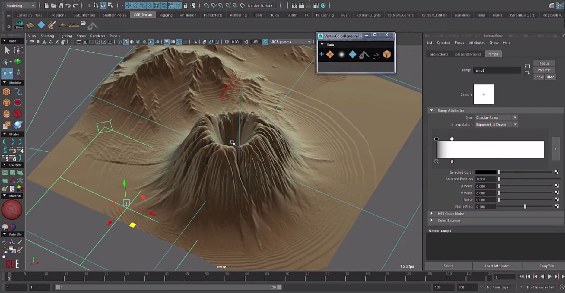This screenshot has height=293, width=565.
Task: Click the Presets button
Action: tap(544, 70)
